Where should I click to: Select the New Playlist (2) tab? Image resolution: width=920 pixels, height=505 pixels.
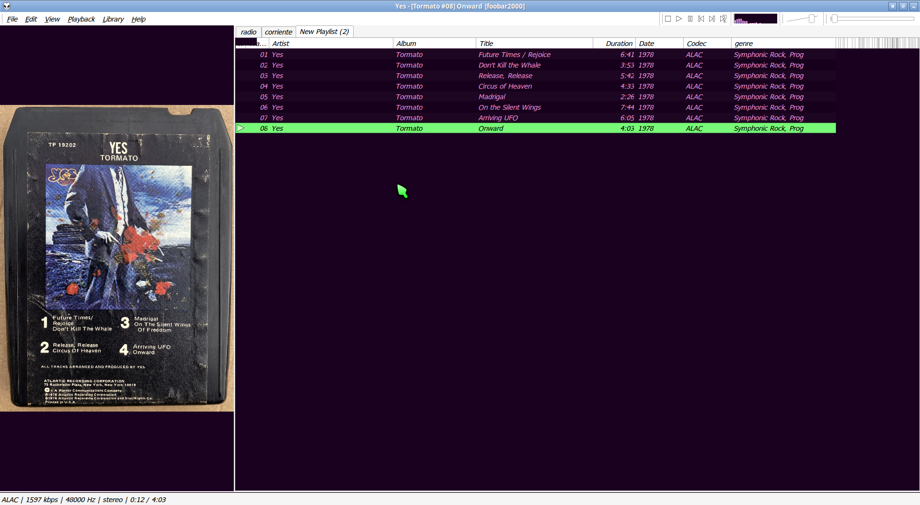pyautogui.click(x=324, y=32)
